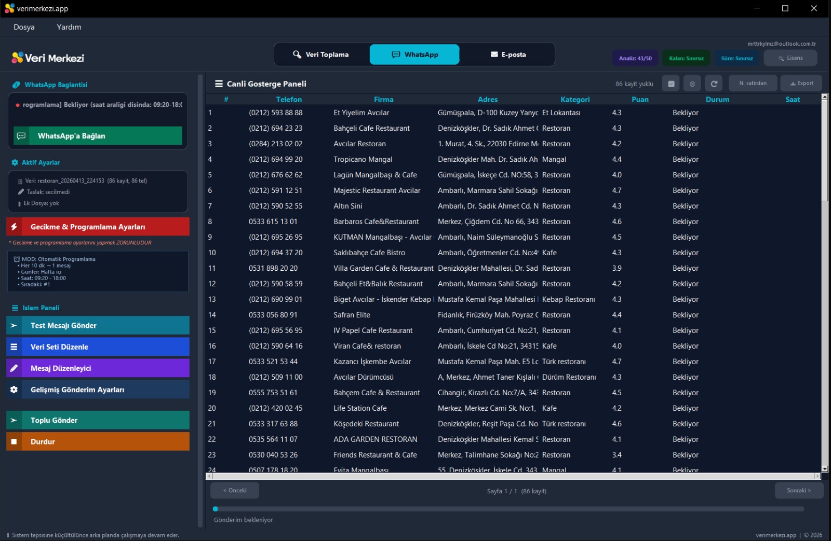Toggle the select-all checkbox icon button
This screenshot has height=541, width=831.
tap(671, 84)
